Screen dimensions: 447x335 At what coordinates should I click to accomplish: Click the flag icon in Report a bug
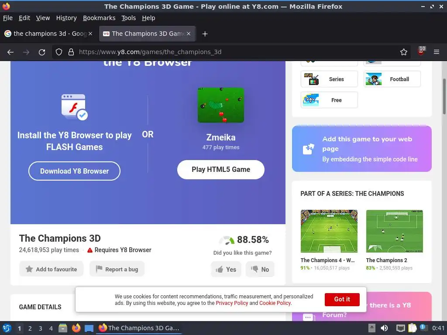point(99,269)
